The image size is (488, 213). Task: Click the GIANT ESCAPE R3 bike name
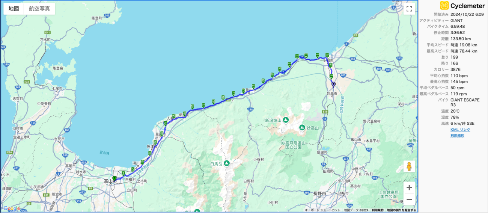pos(465,103)
